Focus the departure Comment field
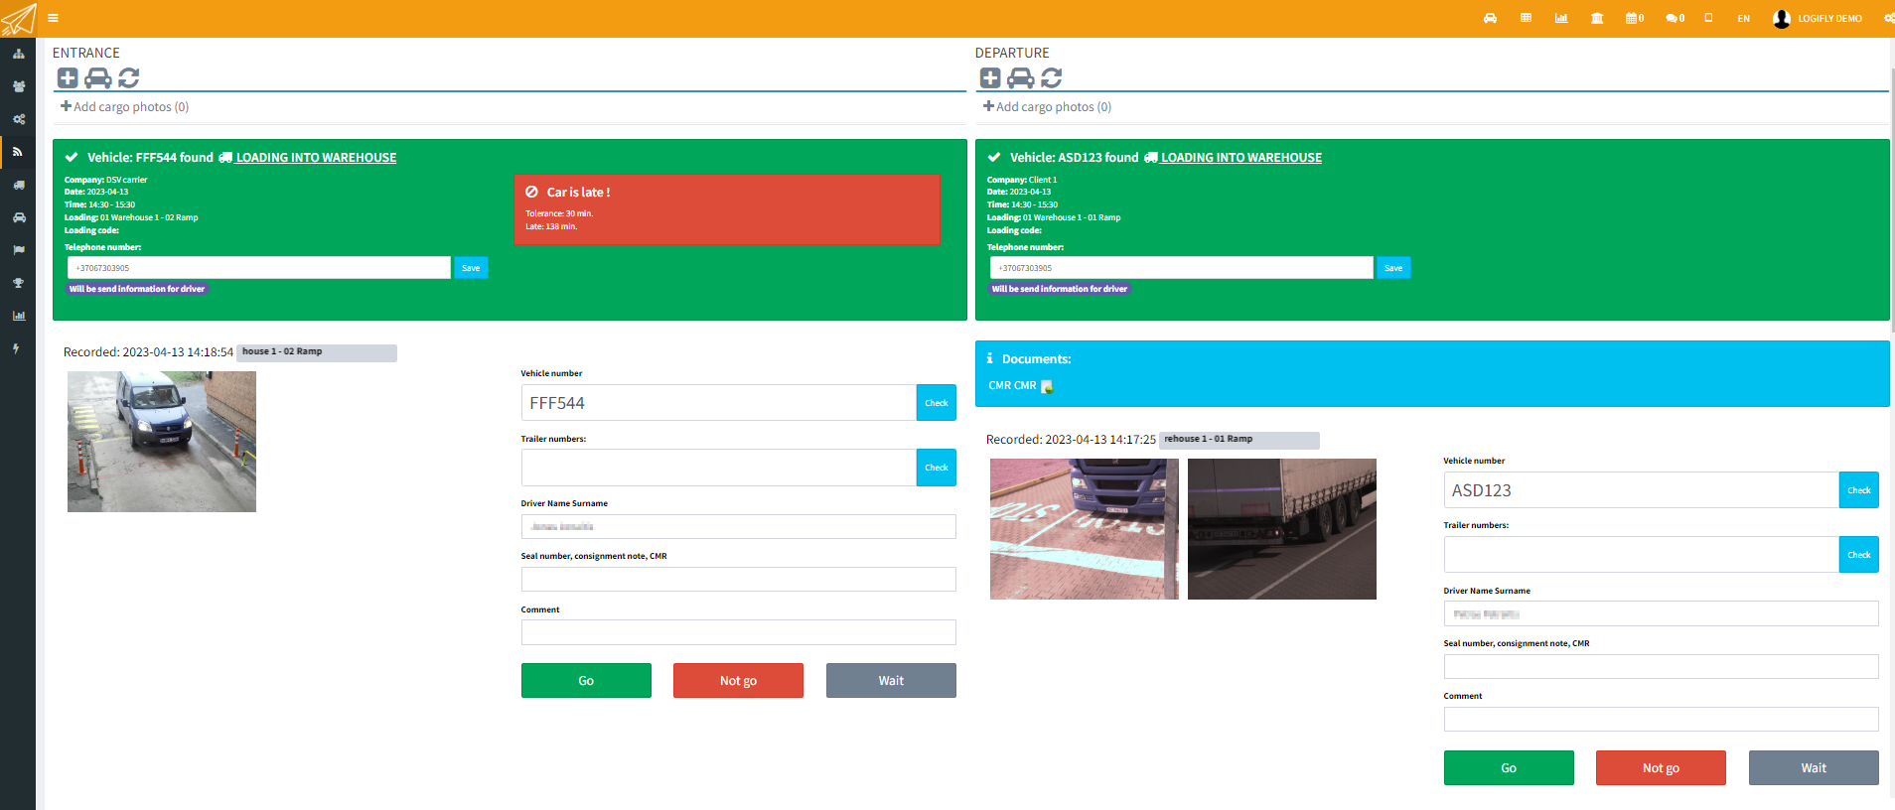 click(1662, 720)
